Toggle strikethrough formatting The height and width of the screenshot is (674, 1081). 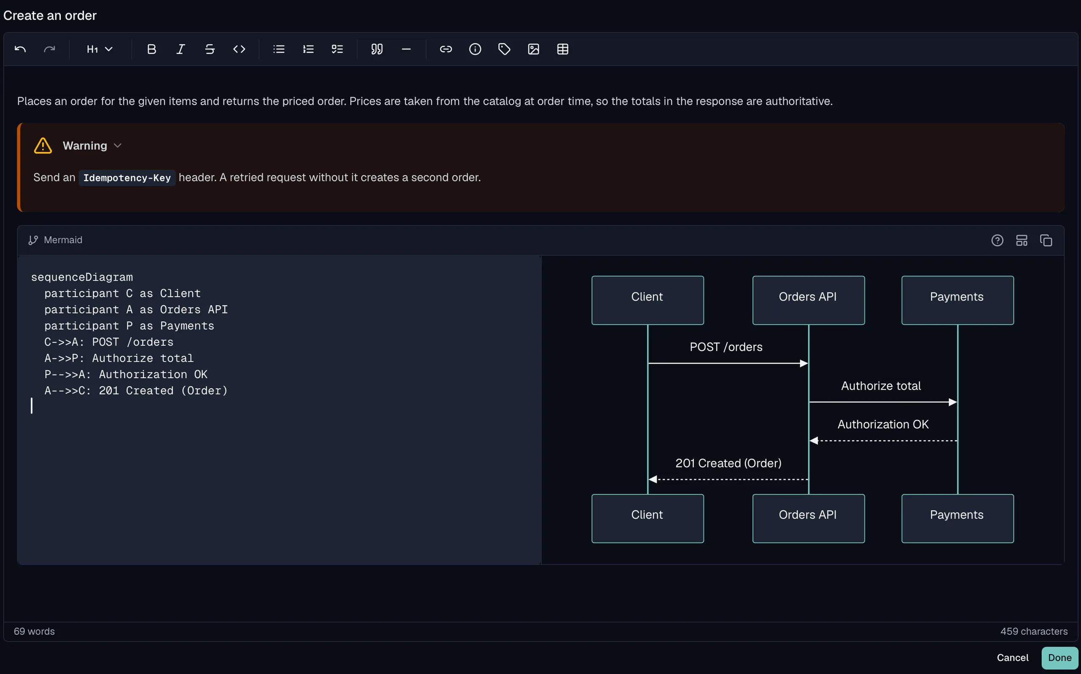[210, 49]
